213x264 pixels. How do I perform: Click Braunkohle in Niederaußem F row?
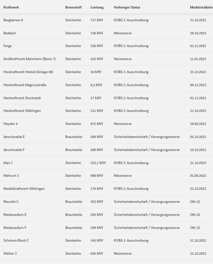point(74,228)
